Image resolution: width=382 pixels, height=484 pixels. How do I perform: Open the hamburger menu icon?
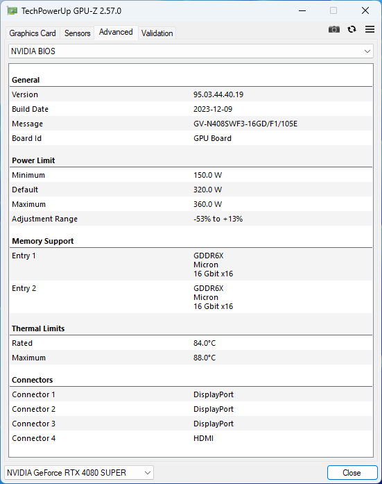(370, 29)
